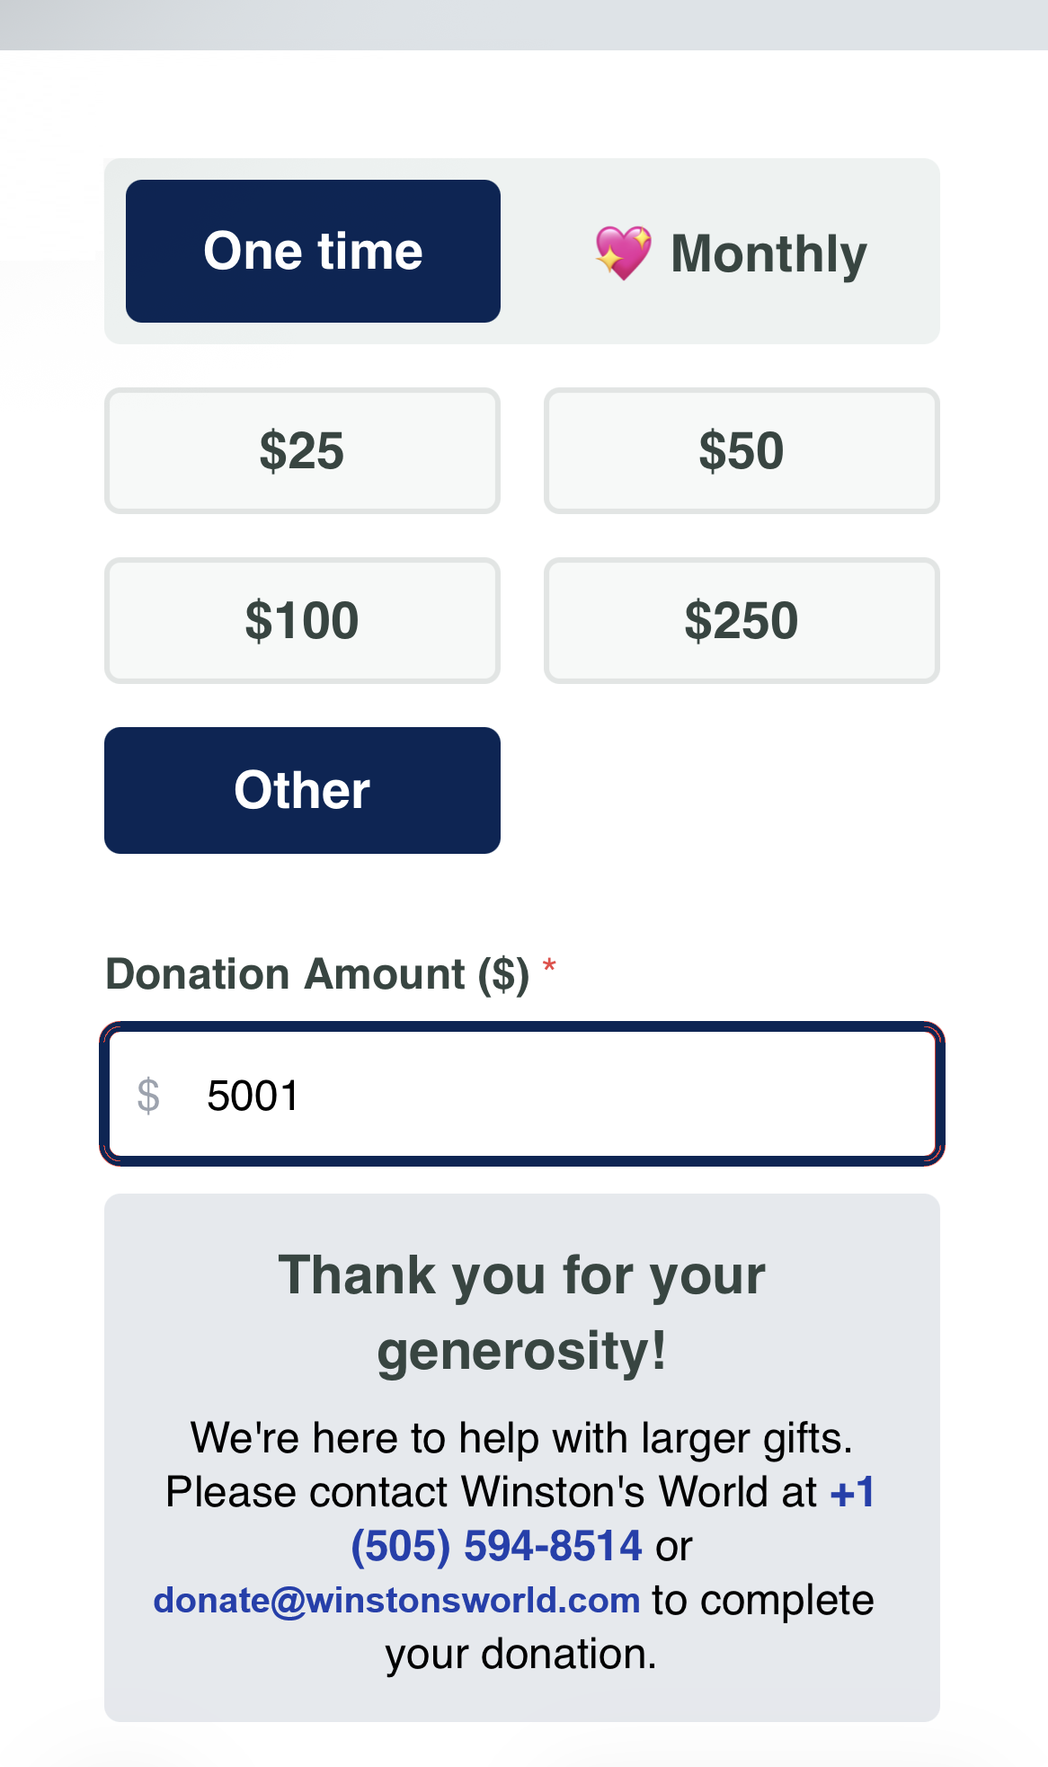Click the 5001 value in amount field
Viewport: 1048px width, 1767px height.
(x=253, y=1096)
